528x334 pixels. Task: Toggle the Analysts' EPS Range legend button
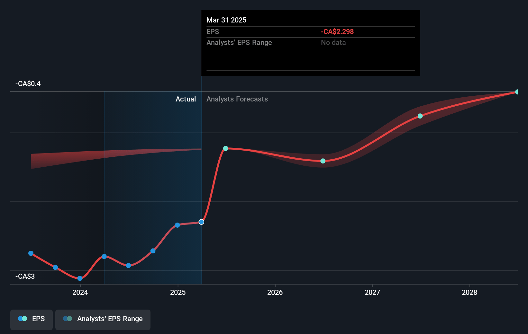coord(103,319)
